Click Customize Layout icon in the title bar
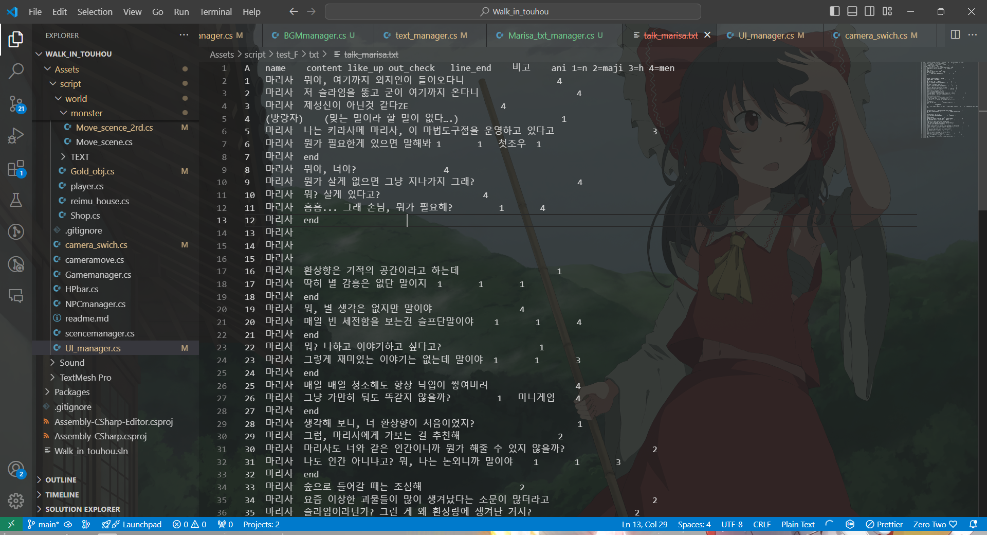987x535 pixels. pyautogui.click(x=887, y=11)
